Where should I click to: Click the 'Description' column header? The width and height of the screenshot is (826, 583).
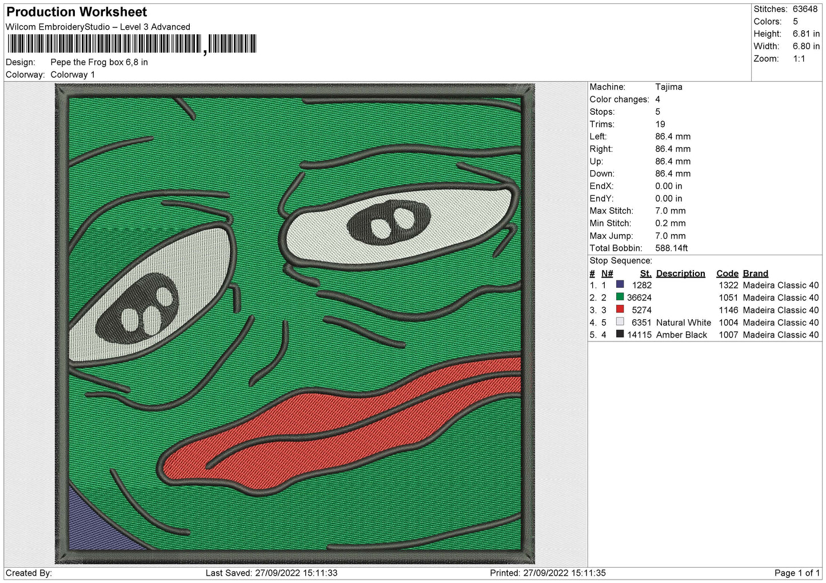tap(681, 274)
